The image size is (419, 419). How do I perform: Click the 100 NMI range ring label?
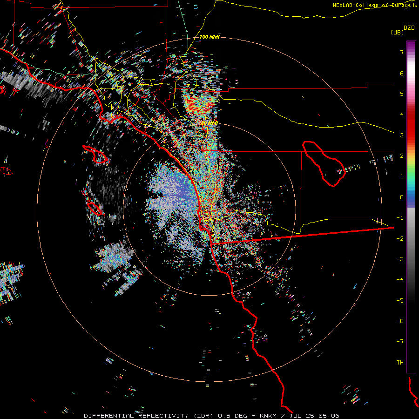coord(209,37)
